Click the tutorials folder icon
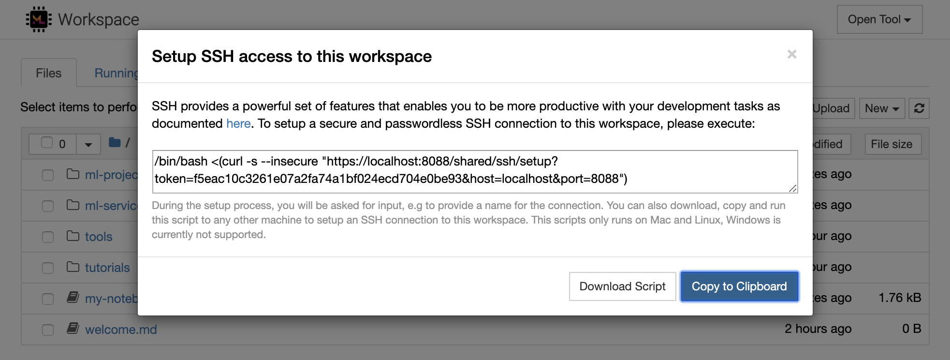Viewport: 950px width, 360px height. (73, 267)
